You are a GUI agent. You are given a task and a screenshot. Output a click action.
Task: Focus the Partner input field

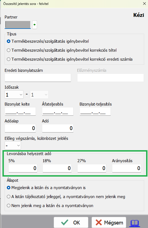18,24
